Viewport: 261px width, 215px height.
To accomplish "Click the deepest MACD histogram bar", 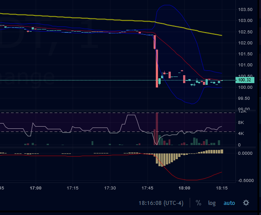I will 162,160.
